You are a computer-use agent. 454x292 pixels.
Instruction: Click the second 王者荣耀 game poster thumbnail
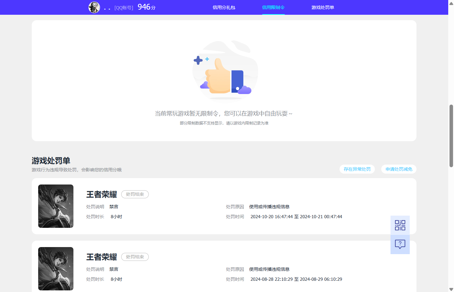(x=55, y=269)
